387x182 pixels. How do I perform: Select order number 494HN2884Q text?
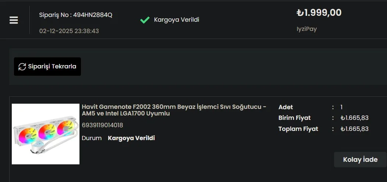pos(92,15)
